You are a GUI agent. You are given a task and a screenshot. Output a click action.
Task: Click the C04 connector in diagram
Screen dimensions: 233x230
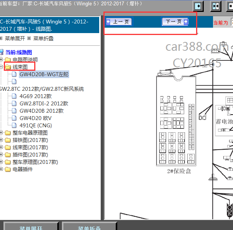pos(230,210)
